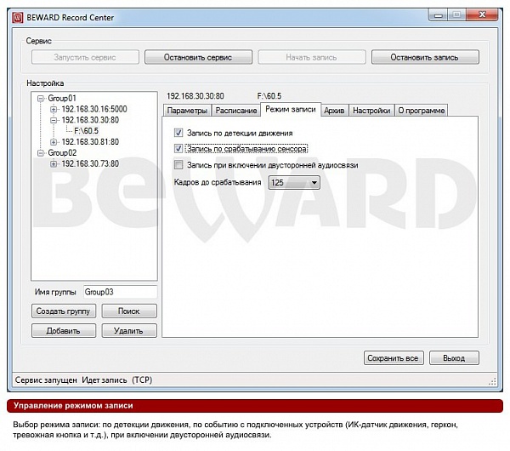This screenshot has height=451, width=510.
Task: Select the Group02 label in tree
Action: (62, 153)
